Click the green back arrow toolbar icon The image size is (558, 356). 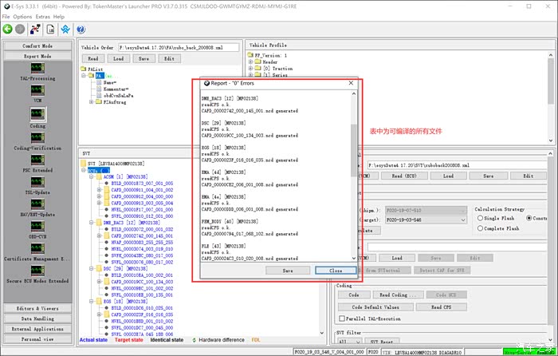click(8, 29)
